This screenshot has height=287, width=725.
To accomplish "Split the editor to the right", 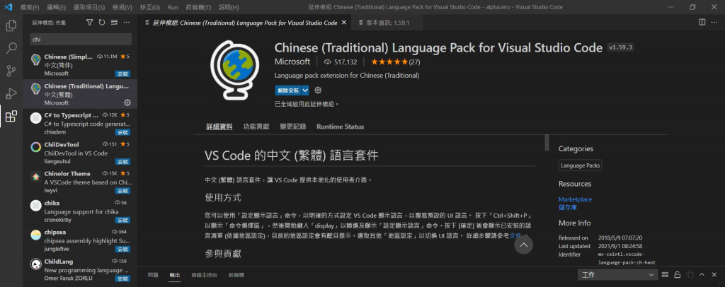I will pos(702,22).
